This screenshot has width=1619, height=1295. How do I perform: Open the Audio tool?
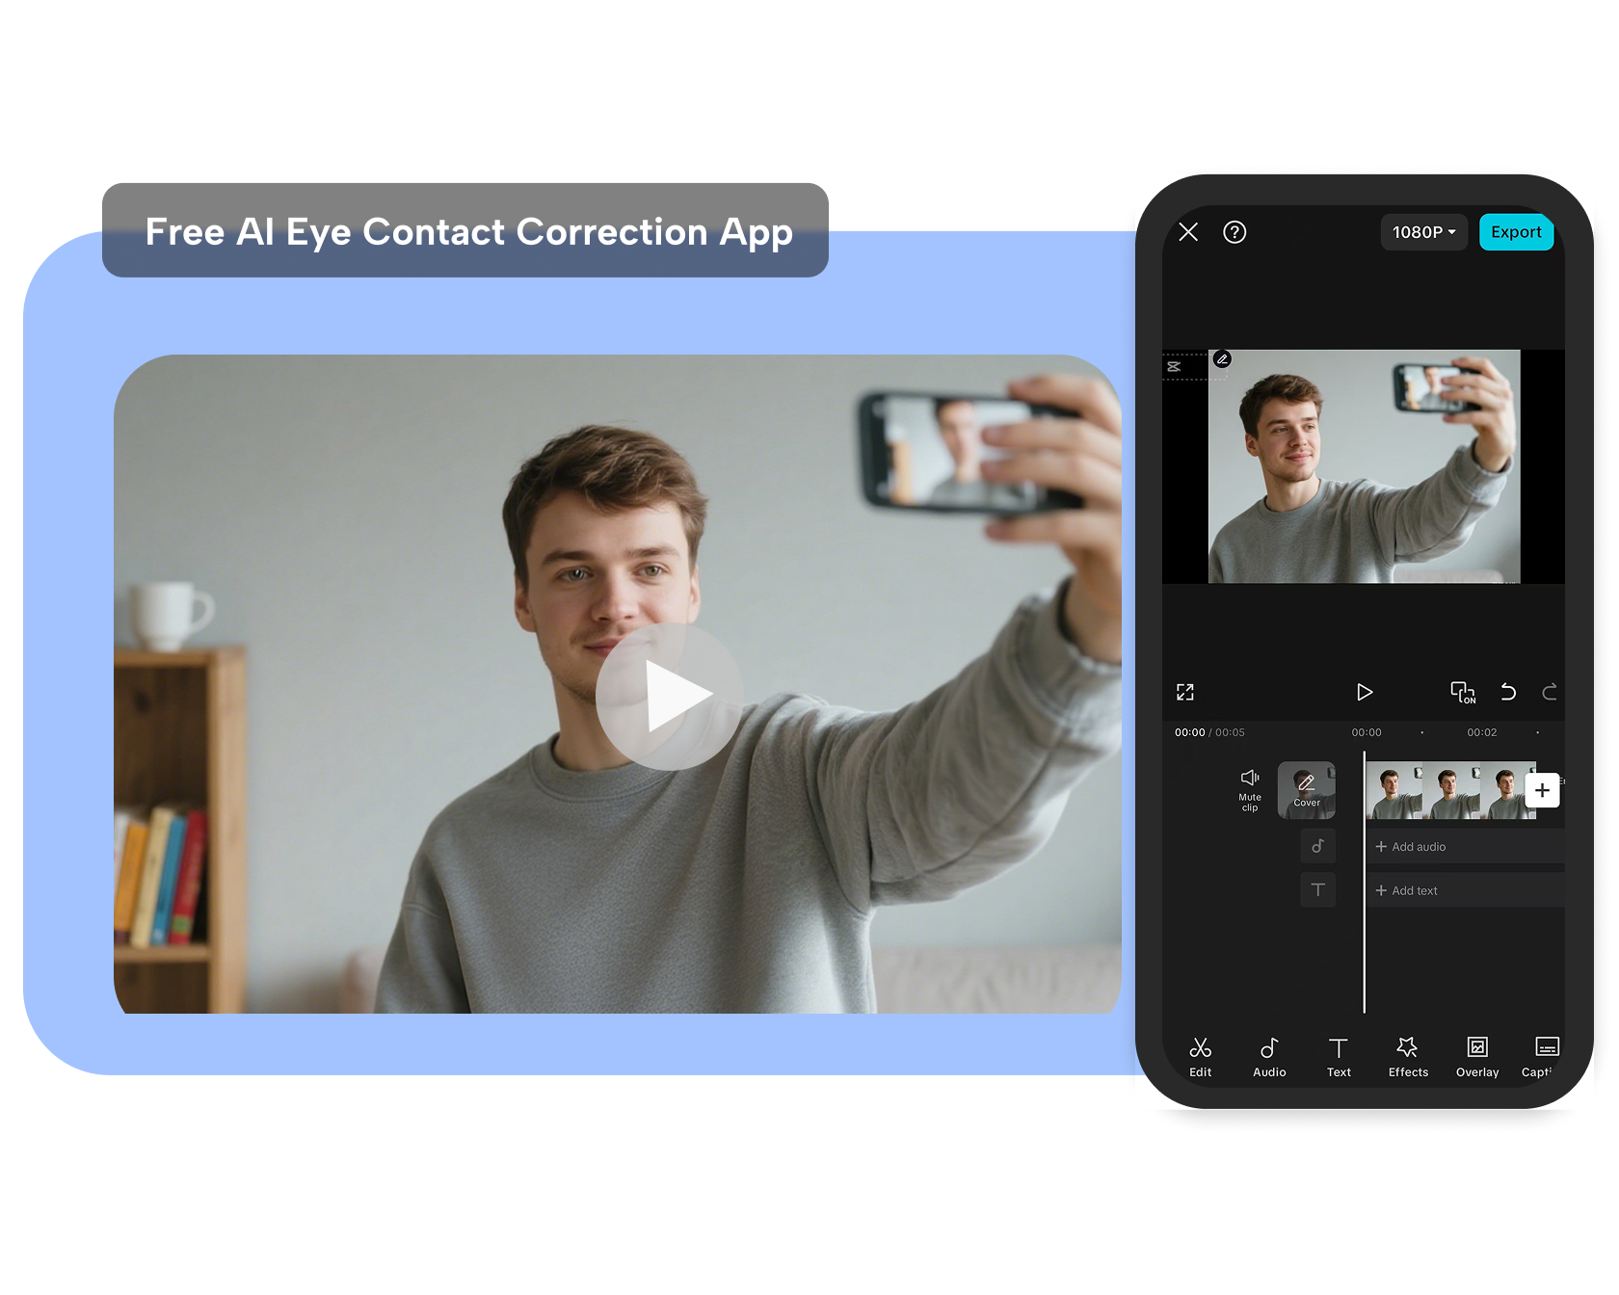[x=1269, y=1057]
